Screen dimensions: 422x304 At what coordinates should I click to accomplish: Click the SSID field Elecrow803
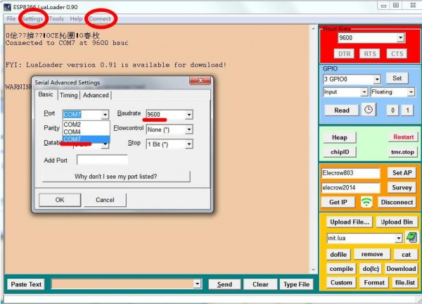[351, 173]
